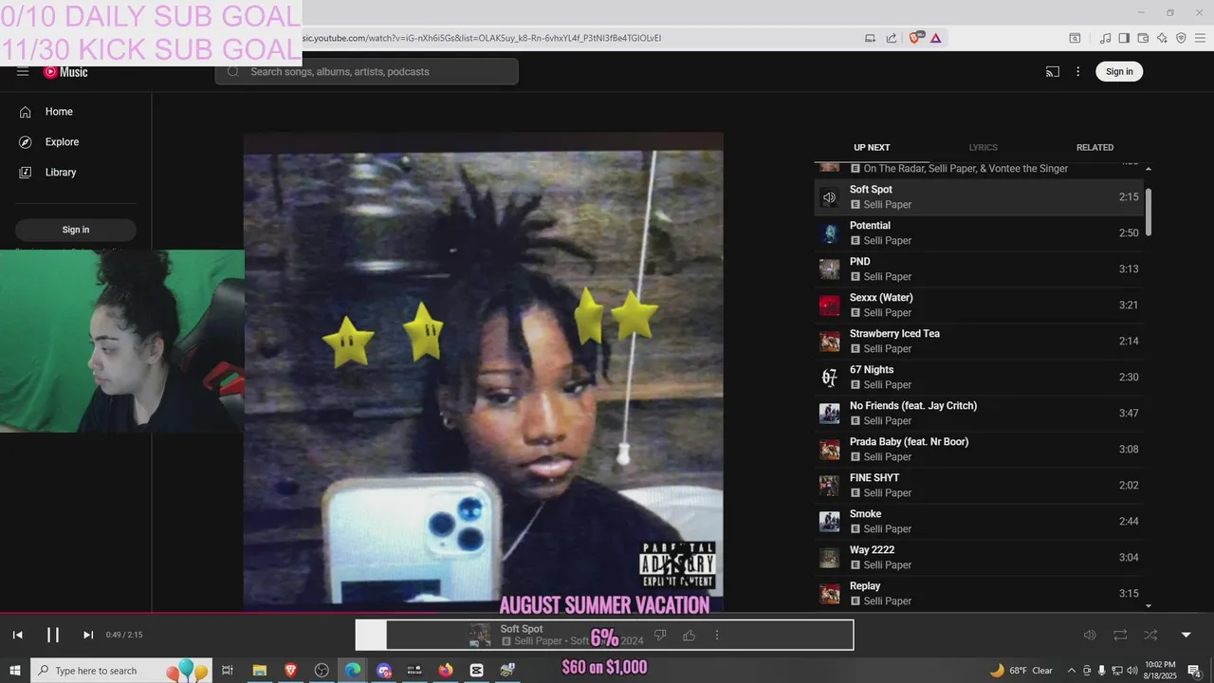This screenshot has height=683, width=1214.
Task: Toggle shuffle mode
Action: [x=1150, y=636]
